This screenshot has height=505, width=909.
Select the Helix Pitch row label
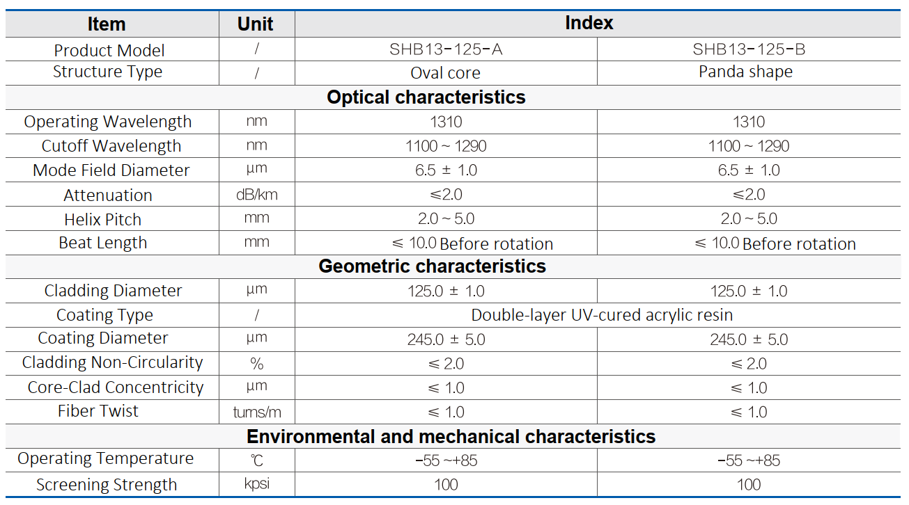(x=103, y=219)
